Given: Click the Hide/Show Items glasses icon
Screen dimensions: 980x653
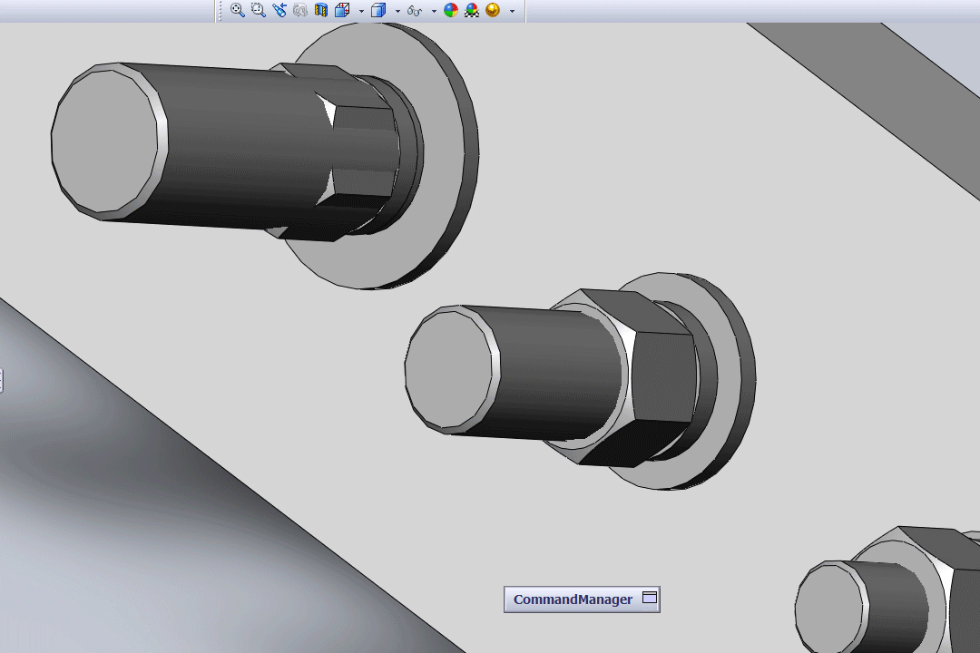Looking at the screenshot, I should point(415,10).
